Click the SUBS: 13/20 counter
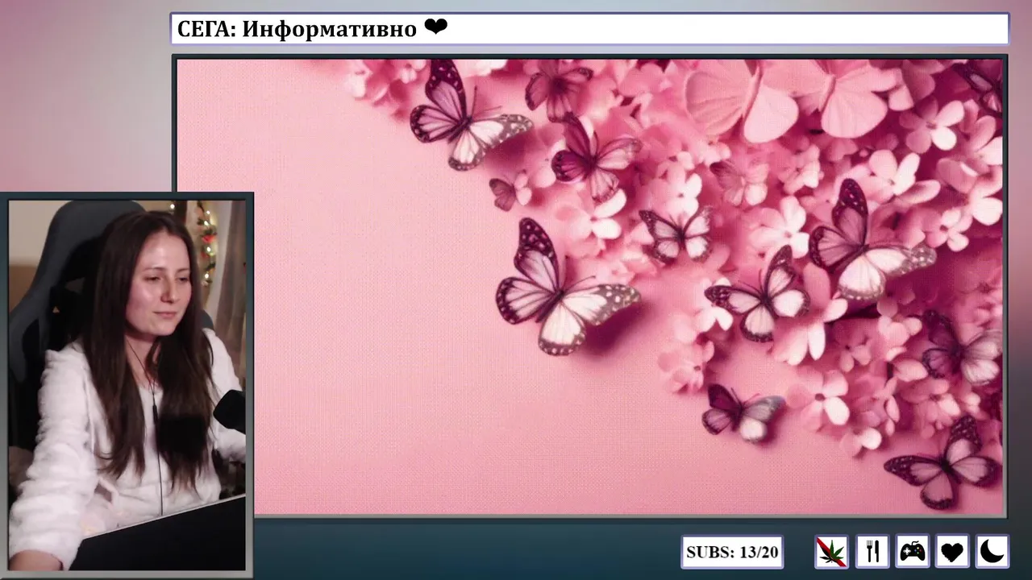The width and height of the screenshot is (1032, 580). tap(732, 552)
